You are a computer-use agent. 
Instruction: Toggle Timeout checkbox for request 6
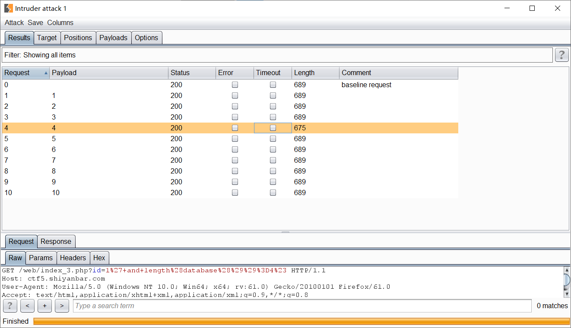[x=273, y=150]
